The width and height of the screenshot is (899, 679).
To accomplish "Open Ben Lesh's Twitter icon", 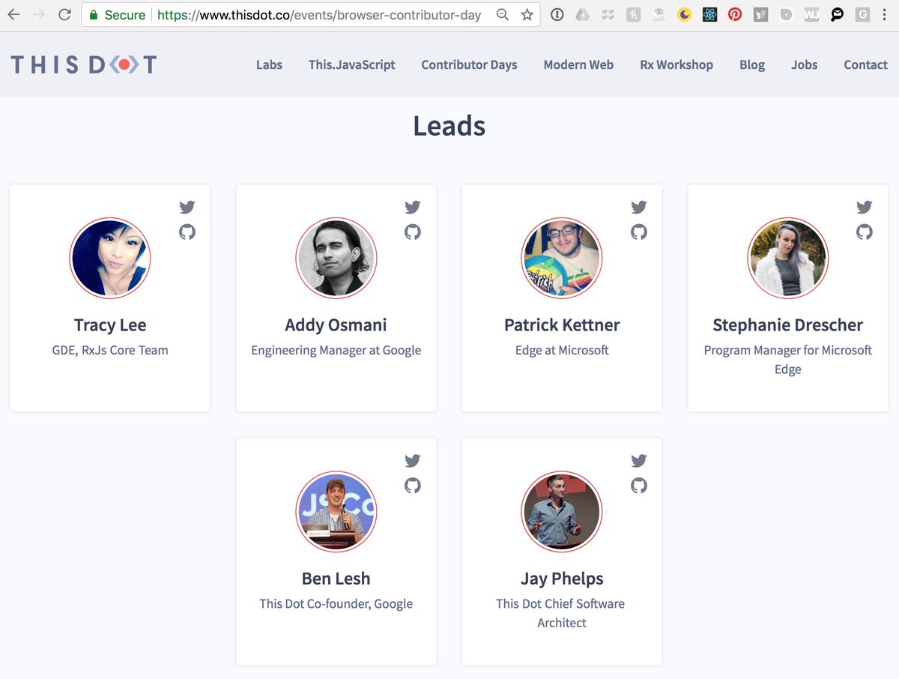I will pyautogui.click(x=413, y=461).
